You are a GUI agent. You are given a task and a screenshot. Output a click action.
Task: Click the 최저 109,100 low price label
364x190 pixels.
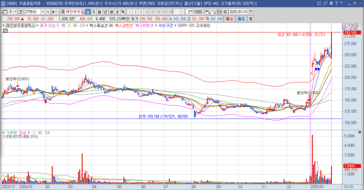[163, 117]
